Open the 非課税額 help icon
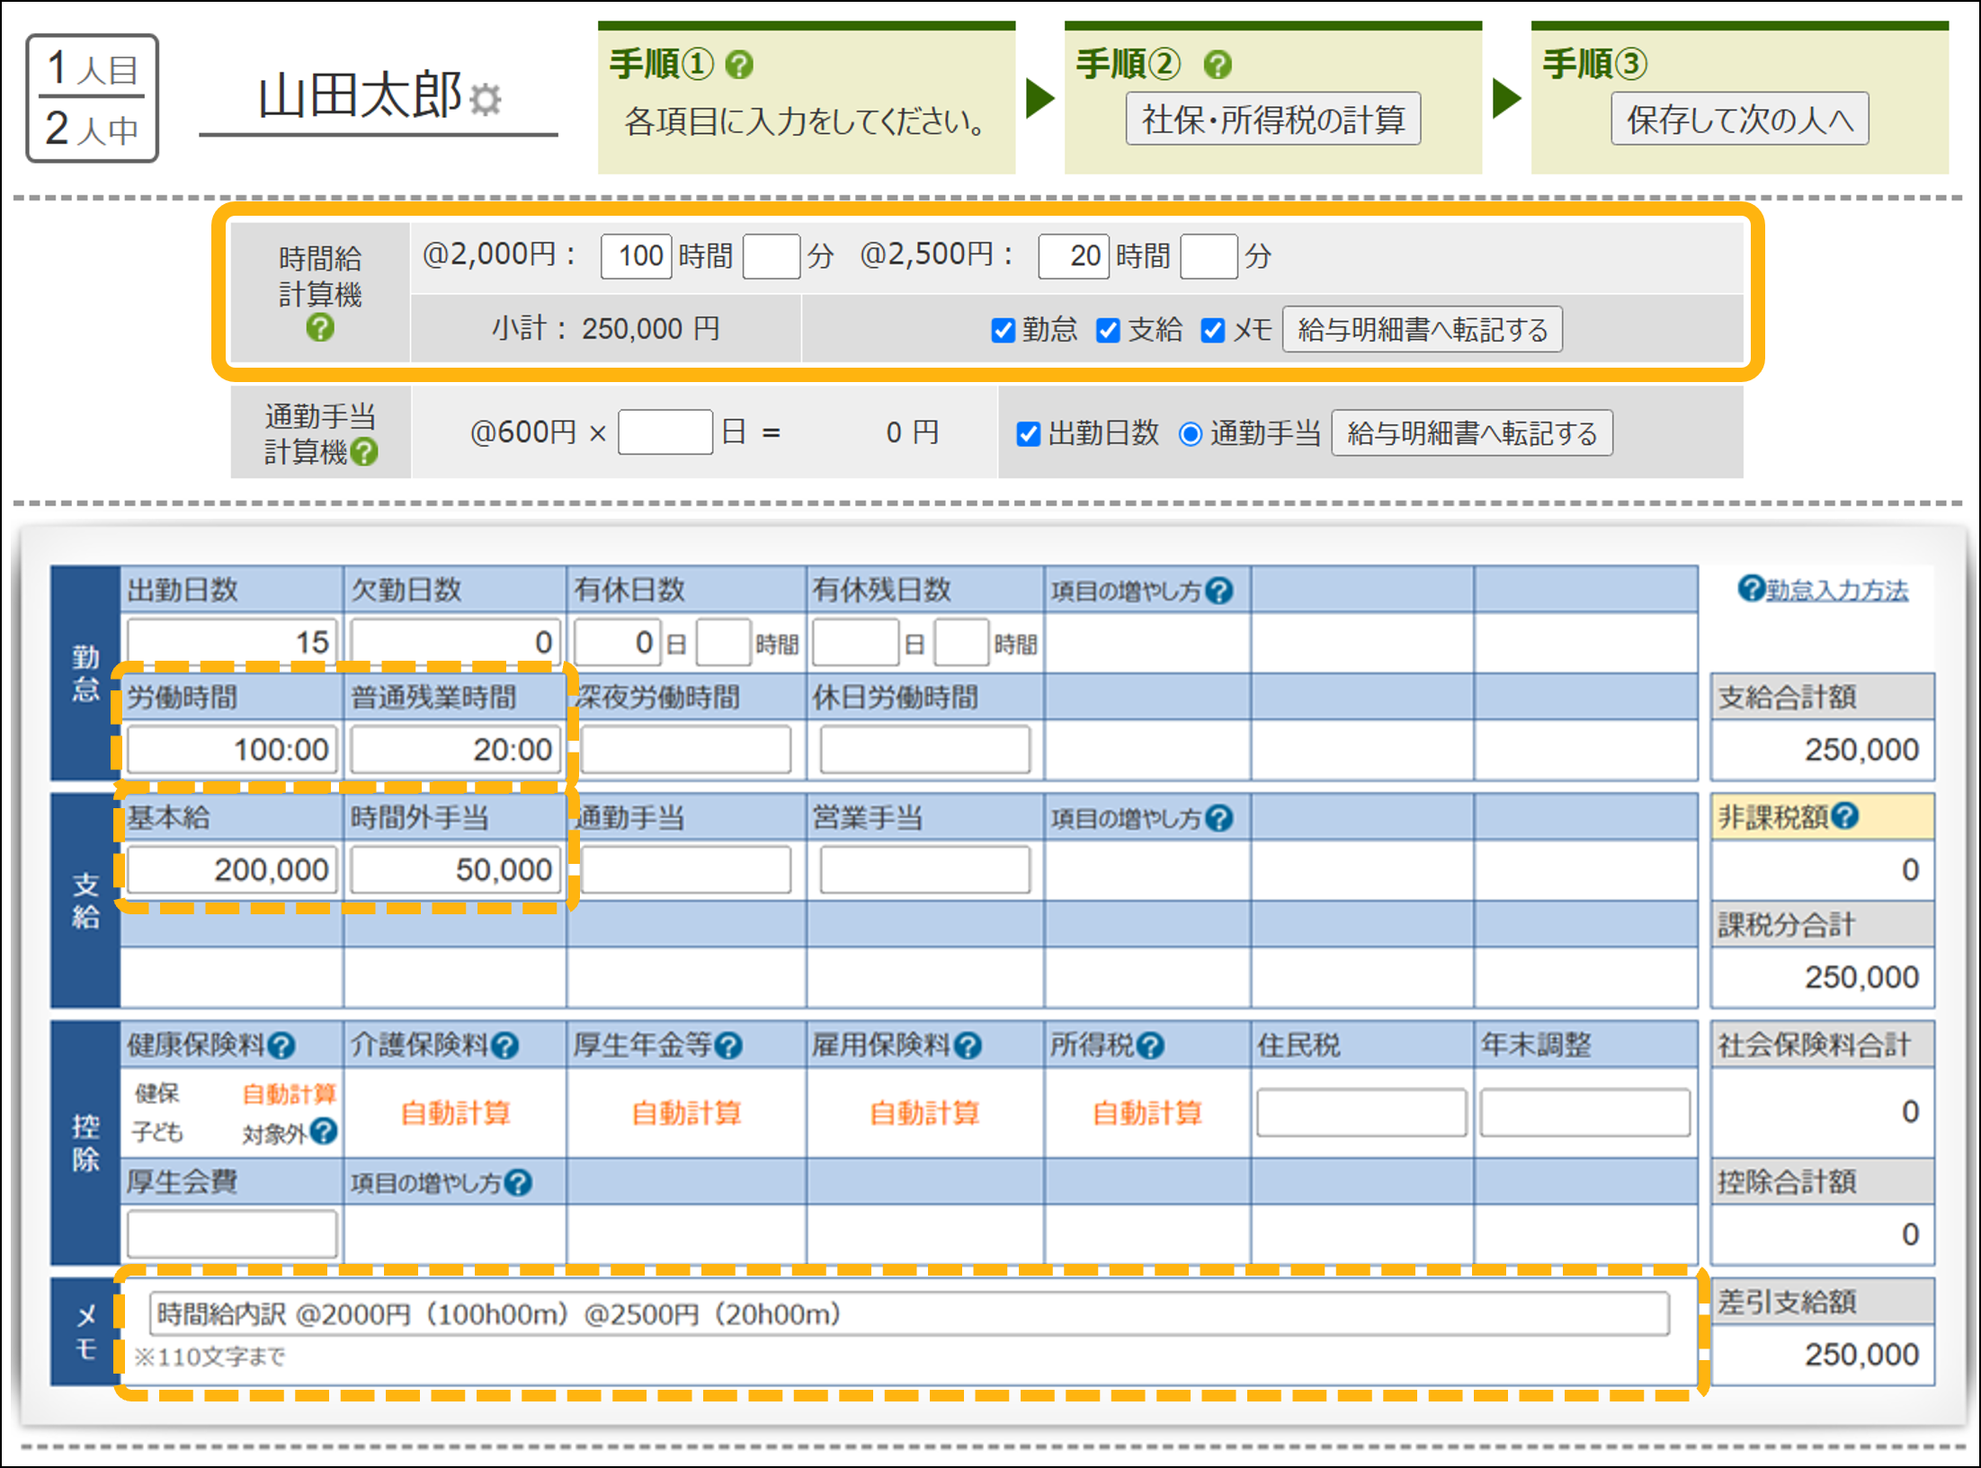This screenshot has height=1468, width=1981. click(x=1845, y=816)
